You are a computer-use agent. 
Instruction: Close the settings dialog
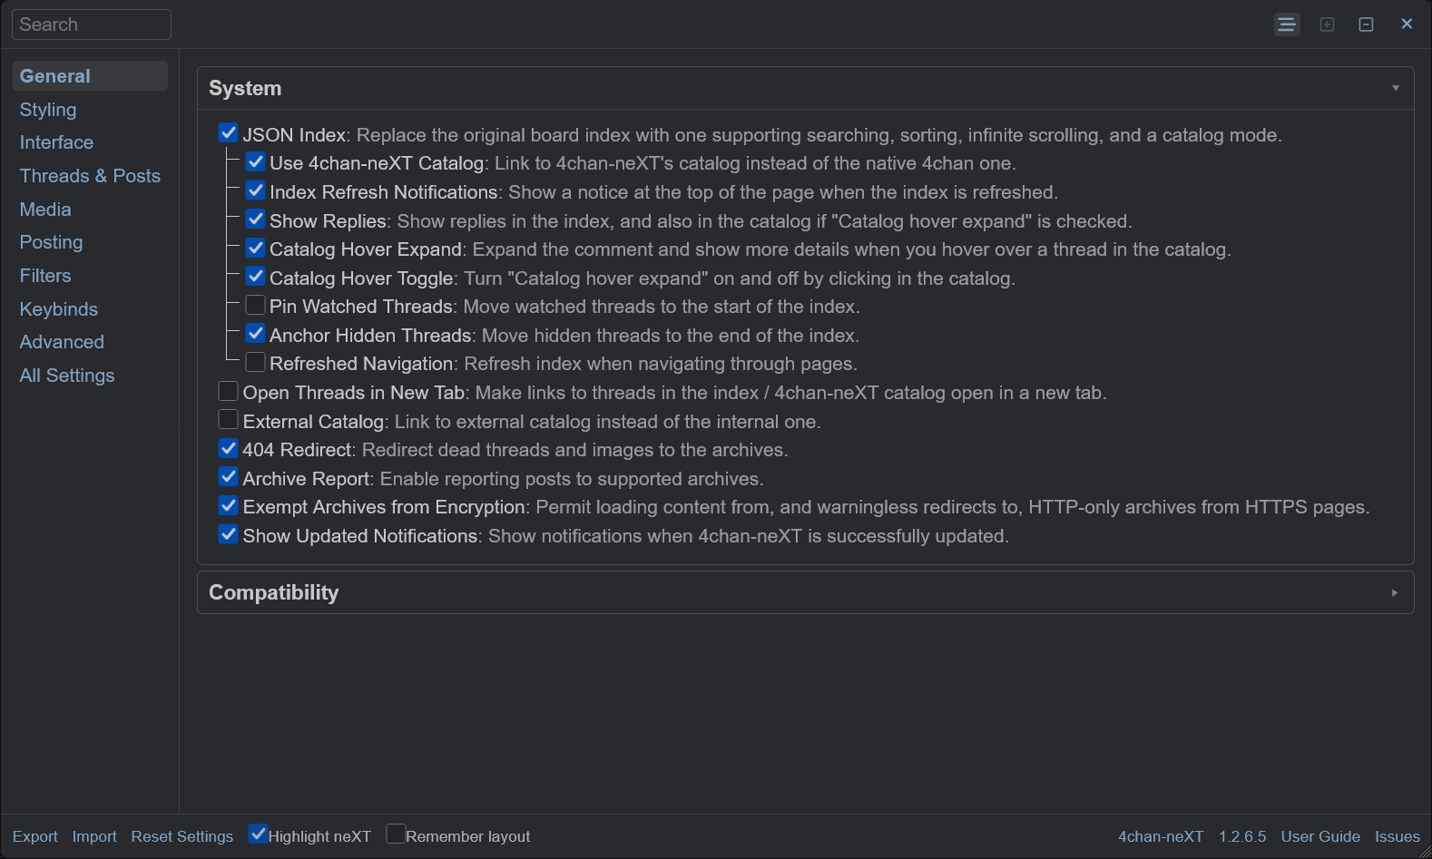point(1407,24)
